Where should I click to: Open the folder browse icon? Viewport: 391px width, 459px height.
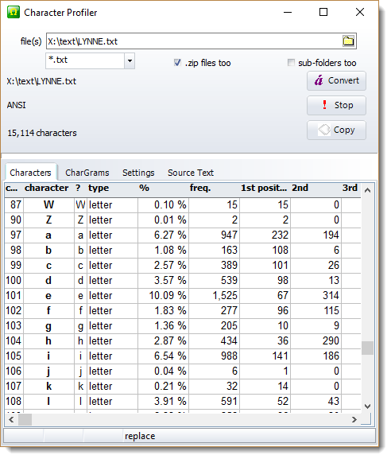click(348, 41)
